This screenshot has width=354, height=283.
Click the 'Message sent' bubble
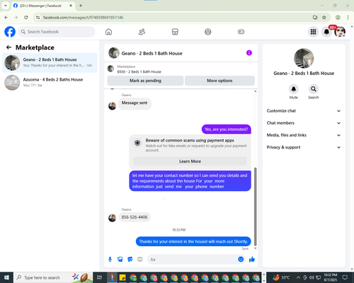pyautogui.click(x=135, y=103)
